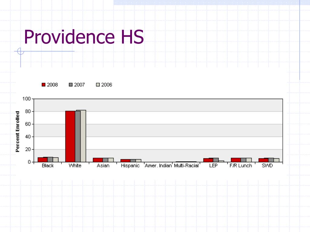The width and height of the screenshot is (310, 232).
Task: Click the LEP category label
Action: point(213,166)
